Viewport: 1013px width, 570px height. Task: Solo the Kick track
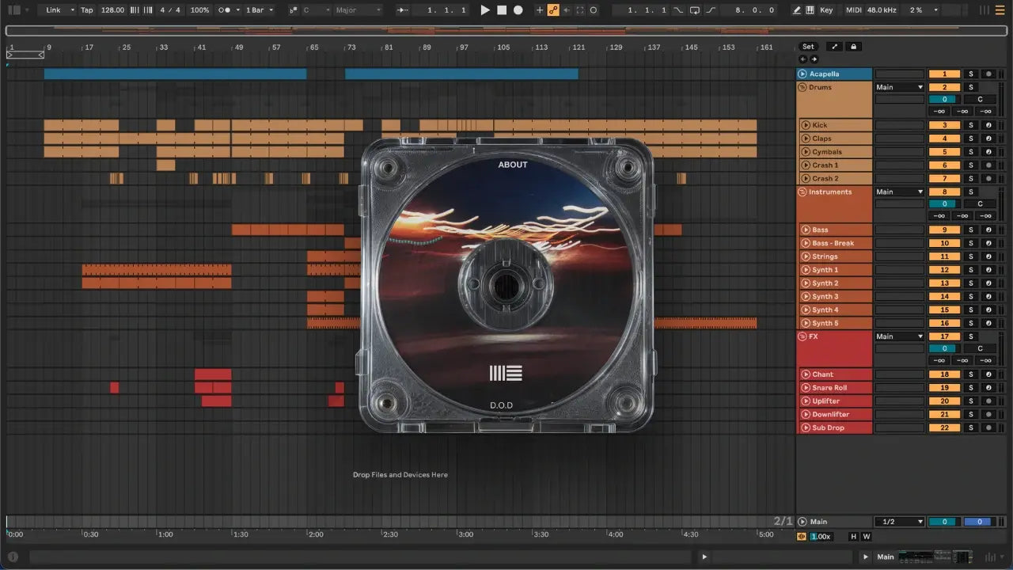[971, 125]
